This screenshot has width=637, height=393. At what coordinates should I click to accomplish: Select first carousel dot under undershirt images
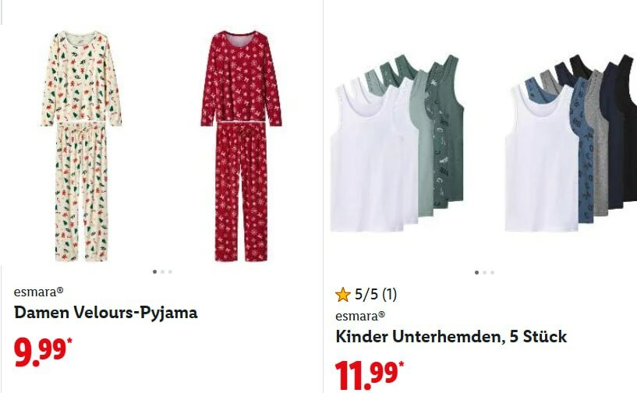(476, 272)
